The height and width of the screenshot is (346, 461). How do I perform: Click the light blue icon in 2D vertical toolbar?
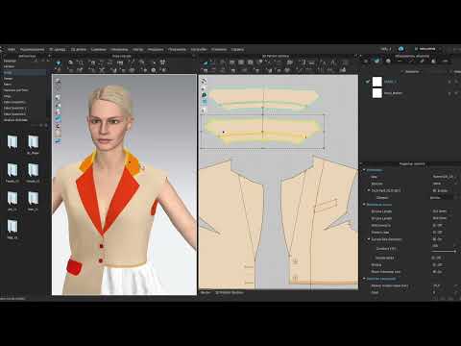click(x=204, y=102)
